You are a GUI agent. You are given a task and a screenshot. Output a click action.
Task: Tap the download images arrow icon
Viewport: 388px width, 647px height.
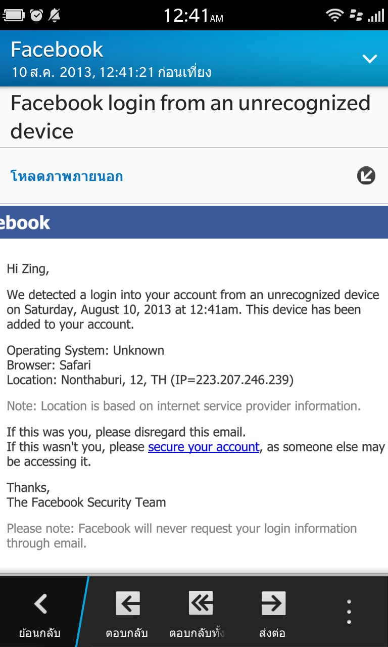pos(366,176)
